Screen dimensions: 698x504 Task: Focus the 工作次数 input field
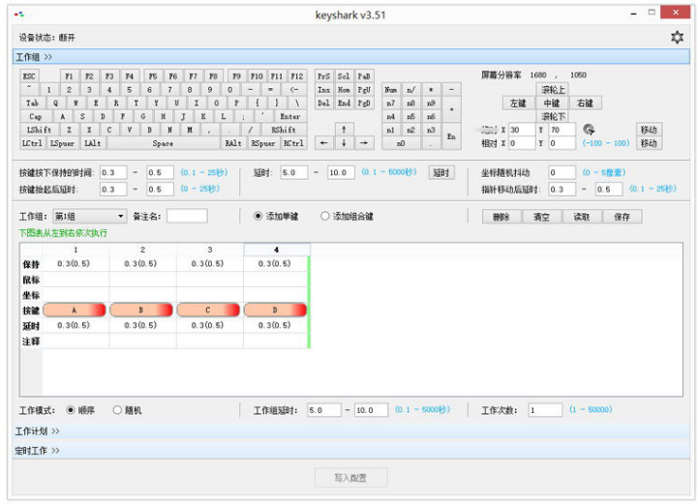(x=545, y=410)
